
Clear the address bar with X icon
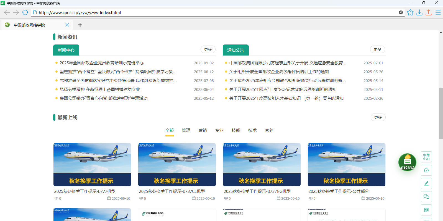point(401,12)
